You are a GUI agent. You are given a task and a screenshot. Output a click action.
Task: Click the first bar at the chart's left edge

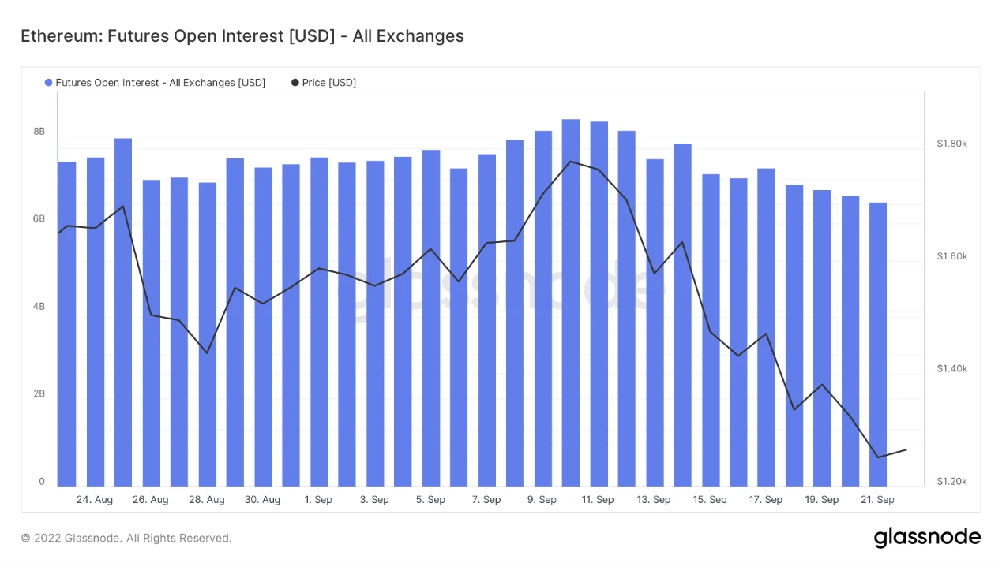(67, 323)
